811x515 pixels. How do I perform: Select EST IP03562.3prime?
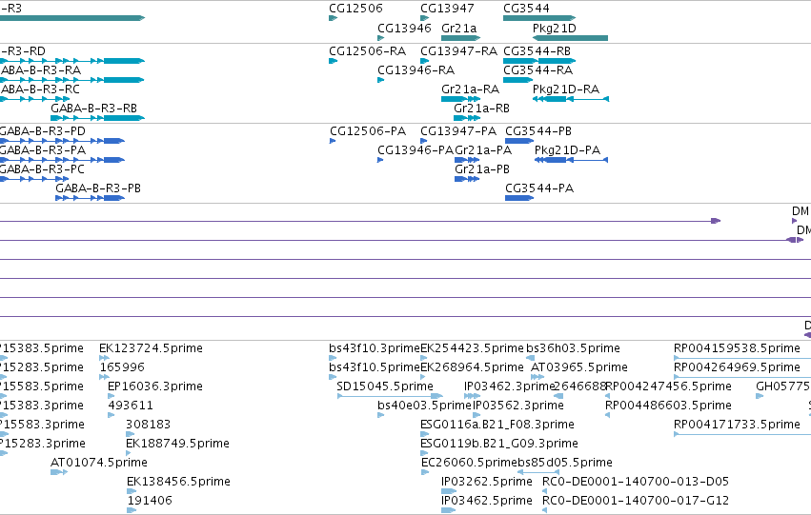[x=518, y=406]
